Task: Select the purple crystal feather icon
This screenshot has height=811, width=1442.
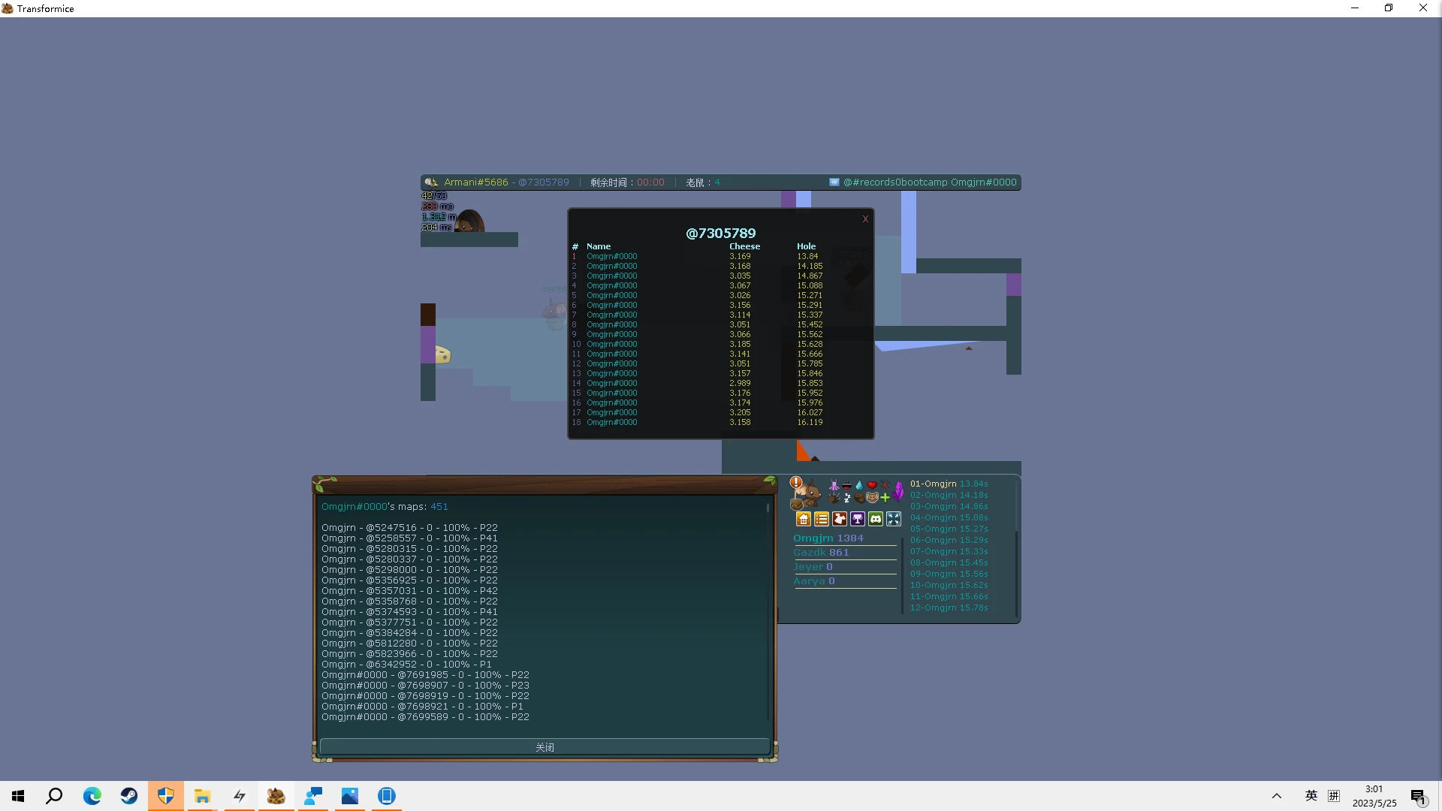Action: (x=898, y=491)
